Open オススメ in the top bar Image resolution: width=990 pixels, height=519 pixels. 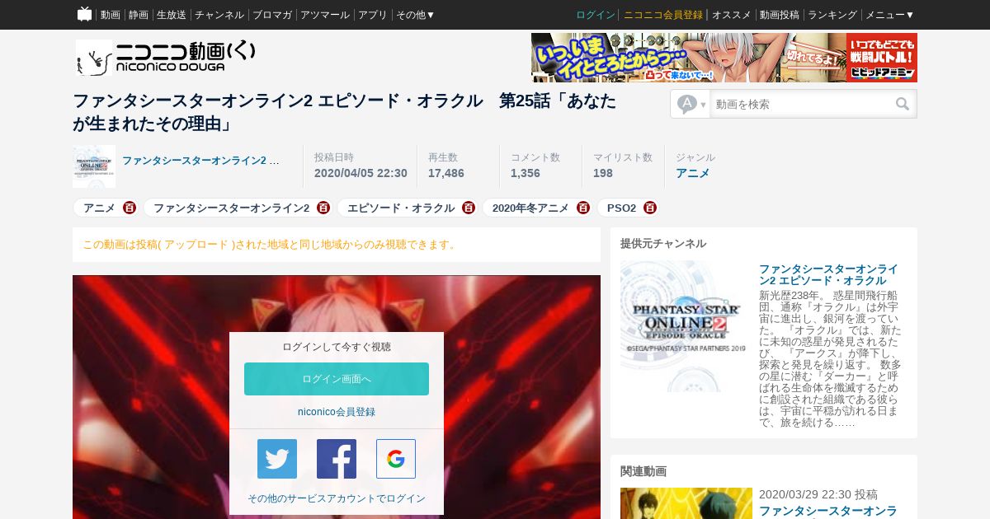click(732, 15)
